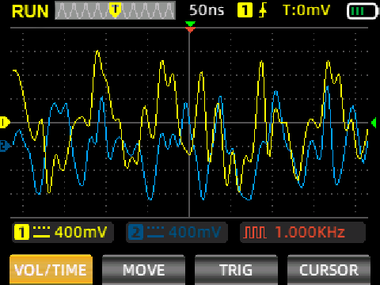Click the red square wave generator icon
Screen dimensions: 380x285
click(x=254, y=232)
